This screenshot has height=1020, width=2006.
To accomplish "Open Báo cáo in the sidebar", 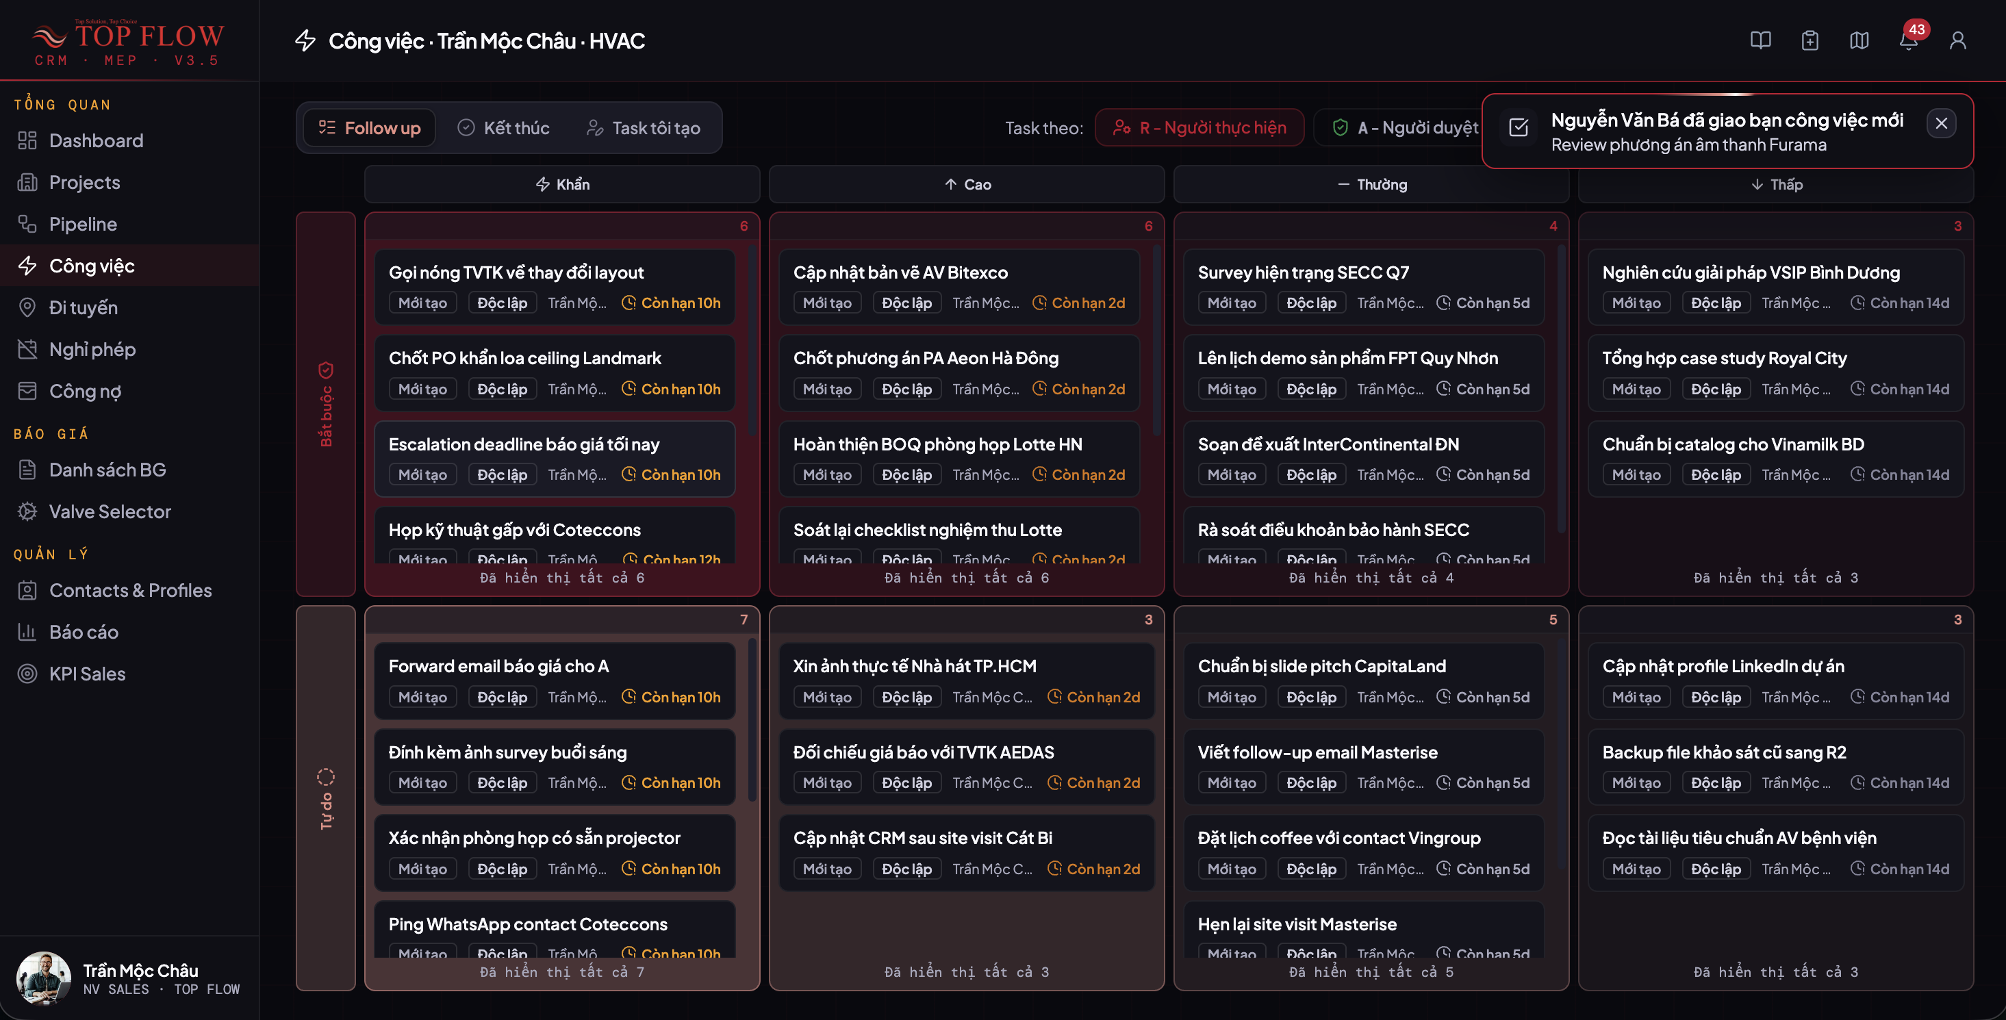I will coord(129,633).
